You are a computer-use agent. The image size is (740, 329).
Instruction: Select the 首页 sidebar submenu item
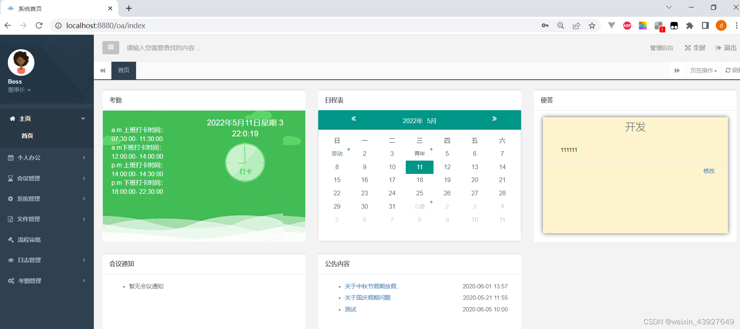pos(27,136)
